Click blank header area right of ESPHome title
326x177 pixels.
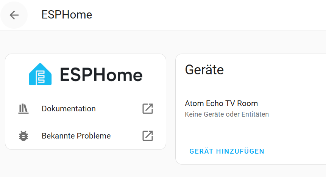coord(208,15)
